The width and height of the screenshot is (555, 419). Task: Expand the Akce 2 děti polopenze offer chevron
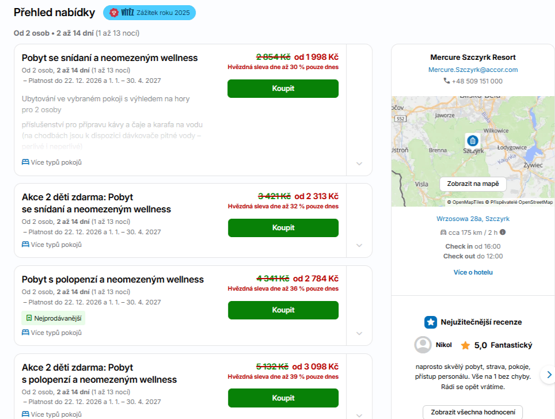[359, 416]
